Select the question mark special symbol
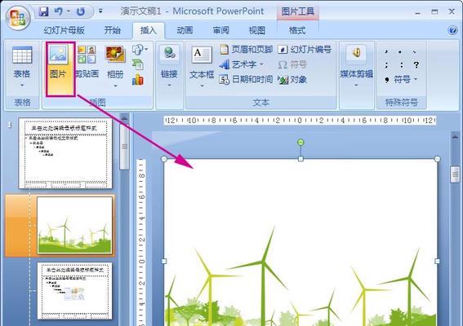463x326 pixels. point(416,64)
